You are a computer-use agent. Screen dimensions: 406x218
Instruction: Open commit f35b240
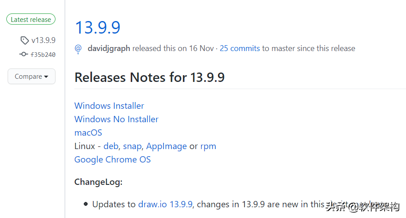coord(43,55)
